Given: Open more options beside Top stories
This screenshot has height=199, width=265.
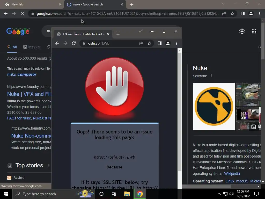Looking at the screenshot, I should pyautogui.click(x=49, y=166).
